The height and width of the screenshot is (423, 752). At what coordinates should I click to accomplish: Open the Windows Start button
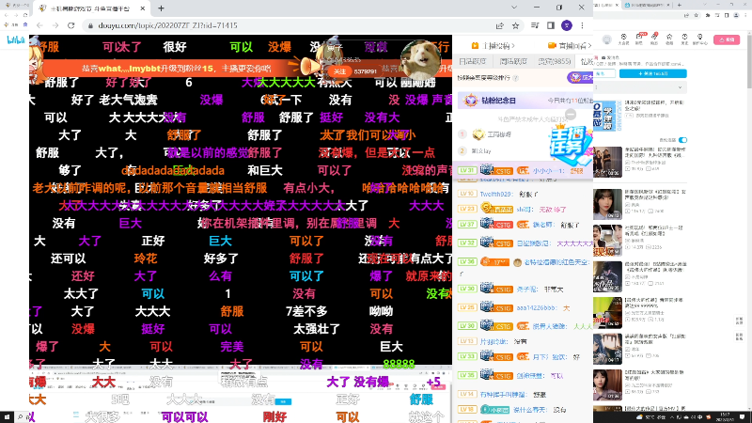coord(8,417)
